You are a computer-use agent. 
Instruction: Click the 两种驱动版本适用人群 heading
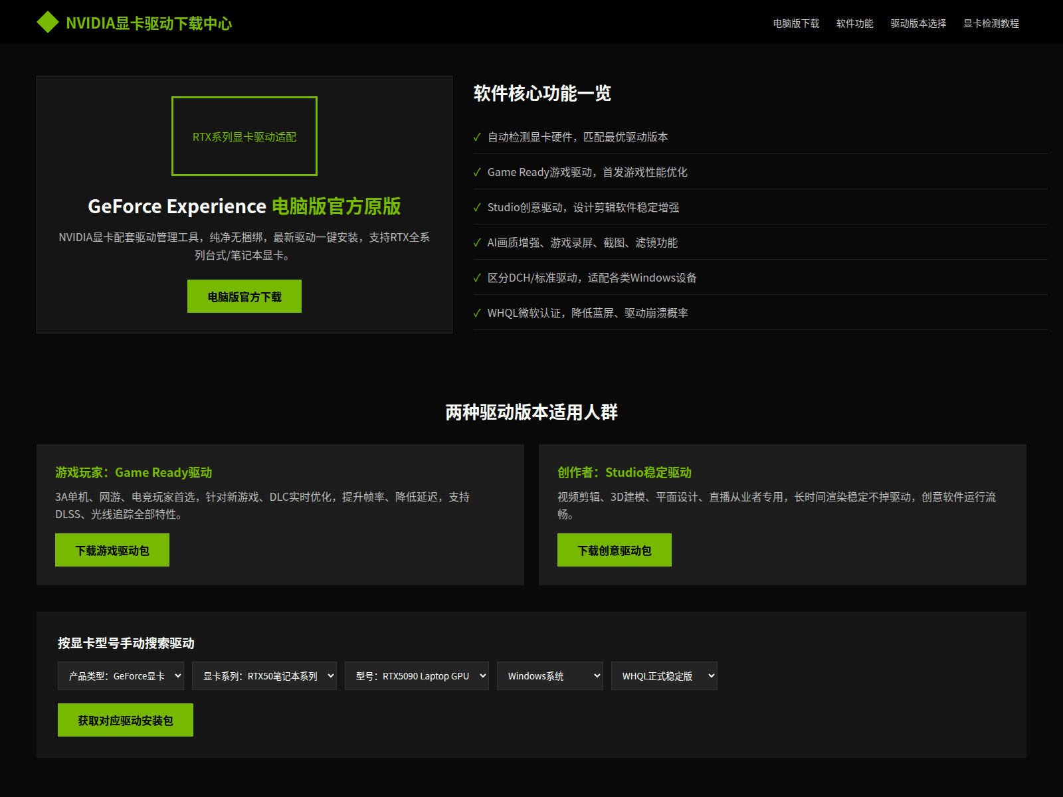pyautogui.click(x=531, y=412)
